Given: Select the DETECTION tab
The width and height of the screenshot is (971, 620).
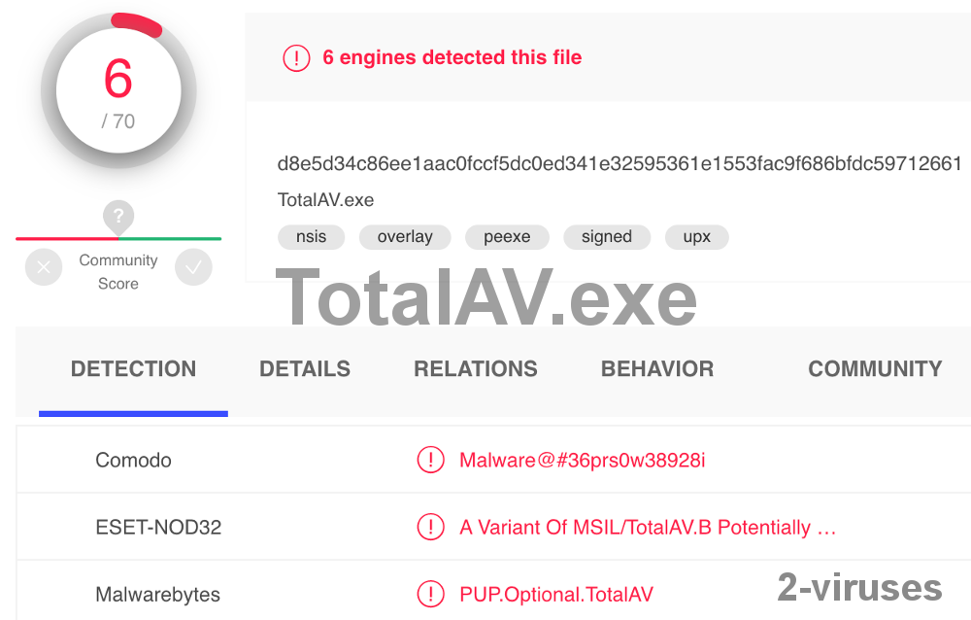Looking at the screenshot, I should [133, 369].
